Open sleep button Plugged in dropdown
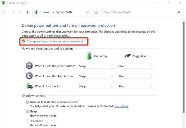The image size is (186, 128). point(136,76)
